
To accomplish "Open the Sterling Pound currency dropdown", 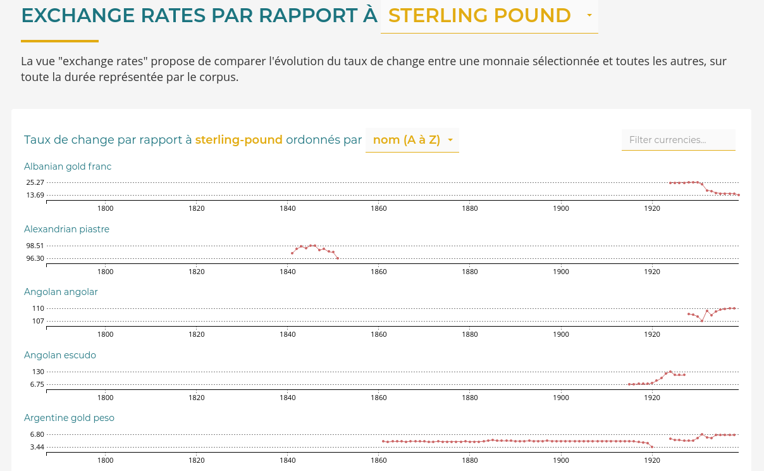I will [x=479, y=16].
